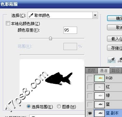The image size is (122, 117).
Task: Toggle visibility of the RGB channel
Action: (90, 78)
